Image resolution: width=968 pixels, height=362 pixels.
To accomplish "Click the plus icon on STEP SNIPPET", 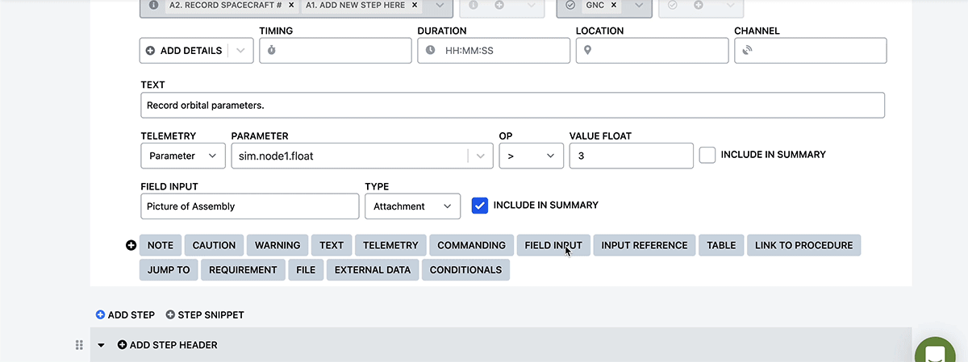I will [170, 314].
